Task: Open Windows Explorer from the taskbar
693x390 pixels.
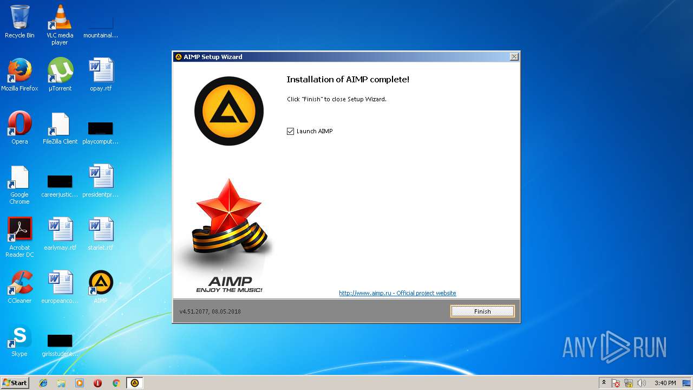Action: (61, 383)
